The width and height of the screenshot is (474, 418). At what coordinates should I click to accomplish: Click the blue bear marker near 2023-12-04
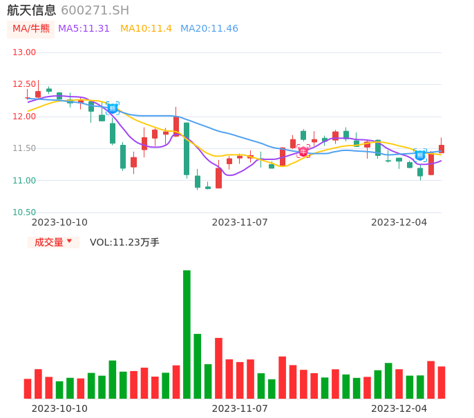pos(420,155)
